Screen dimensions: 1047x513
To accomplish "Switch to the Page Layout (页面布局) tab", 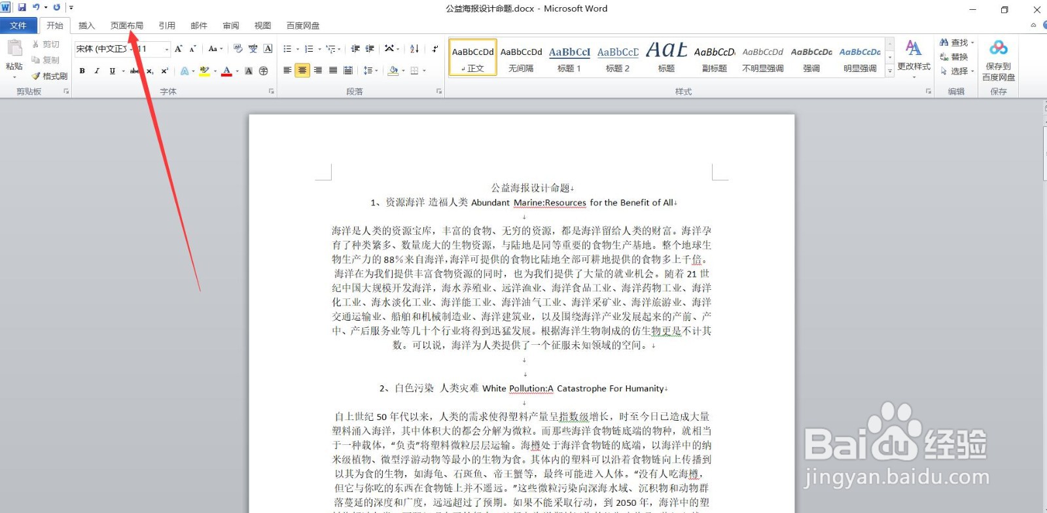I will 127,26.
